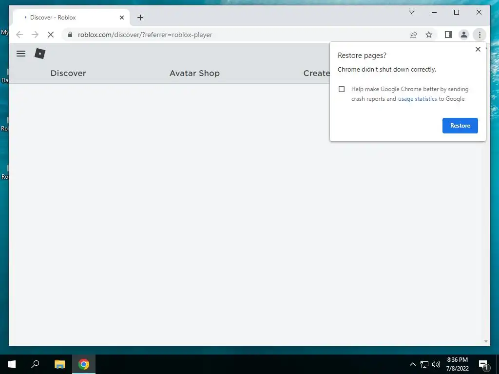Image resolution: width=499 pixels, height=374 pixels.
Task: Close the Discover - Roblox tab
Action: 121,18
